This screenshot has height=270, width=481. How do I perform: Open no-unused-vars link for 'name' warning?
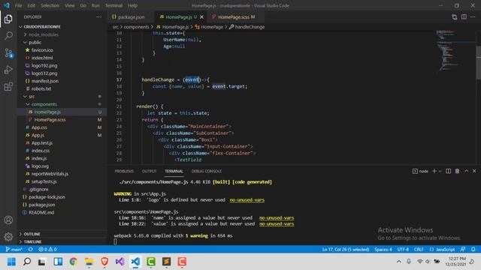coord(277,217)
